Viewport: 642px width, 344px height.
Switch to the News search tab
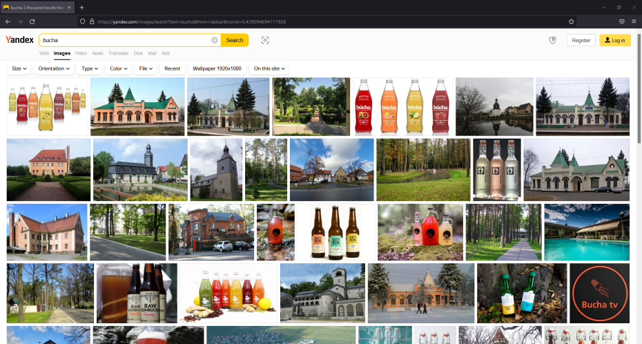(x=97, y=53)
